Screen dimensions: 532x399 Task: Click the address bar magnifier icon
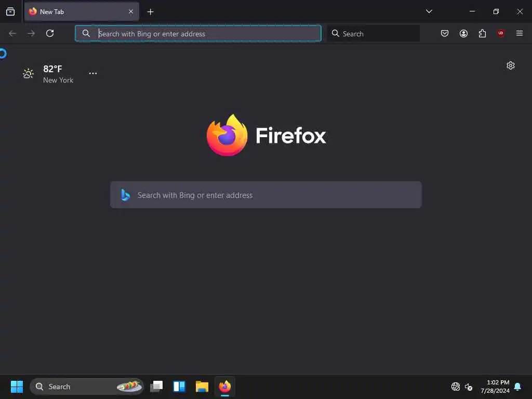(x=86, y=33)
